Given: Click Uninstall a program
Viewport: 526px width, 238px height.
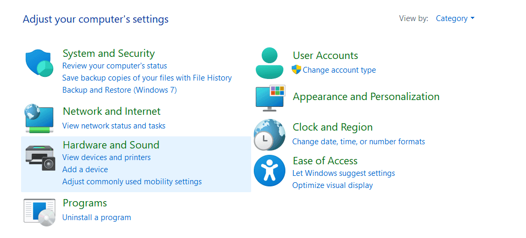Looking at the screenshot, I should click(96, 217).
